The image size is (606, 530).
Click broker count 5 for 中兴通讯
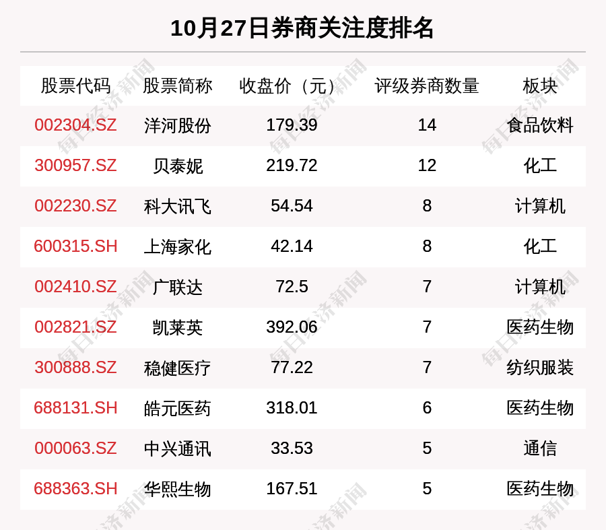[427, 449]
